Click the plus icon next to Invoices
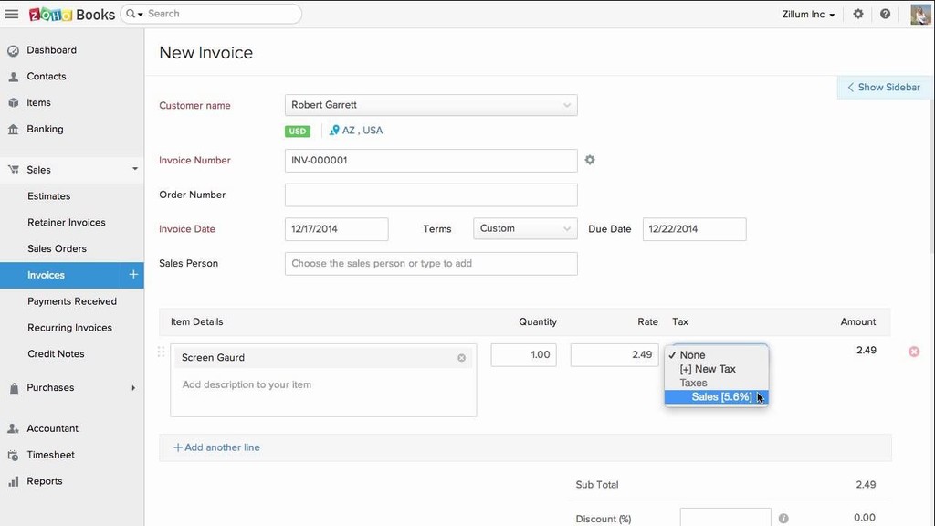935x526 pixels. 133,274
